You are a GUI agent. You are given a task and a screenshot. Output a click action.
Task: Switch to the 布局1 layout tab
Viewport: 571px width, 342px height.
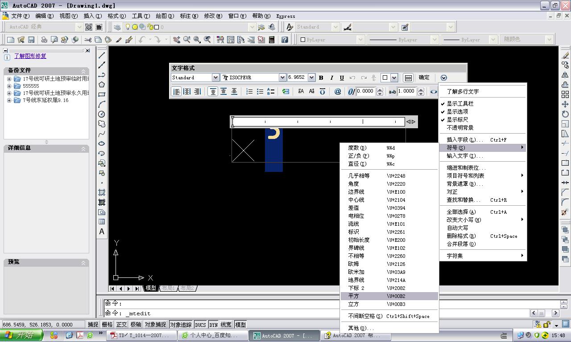168,288
